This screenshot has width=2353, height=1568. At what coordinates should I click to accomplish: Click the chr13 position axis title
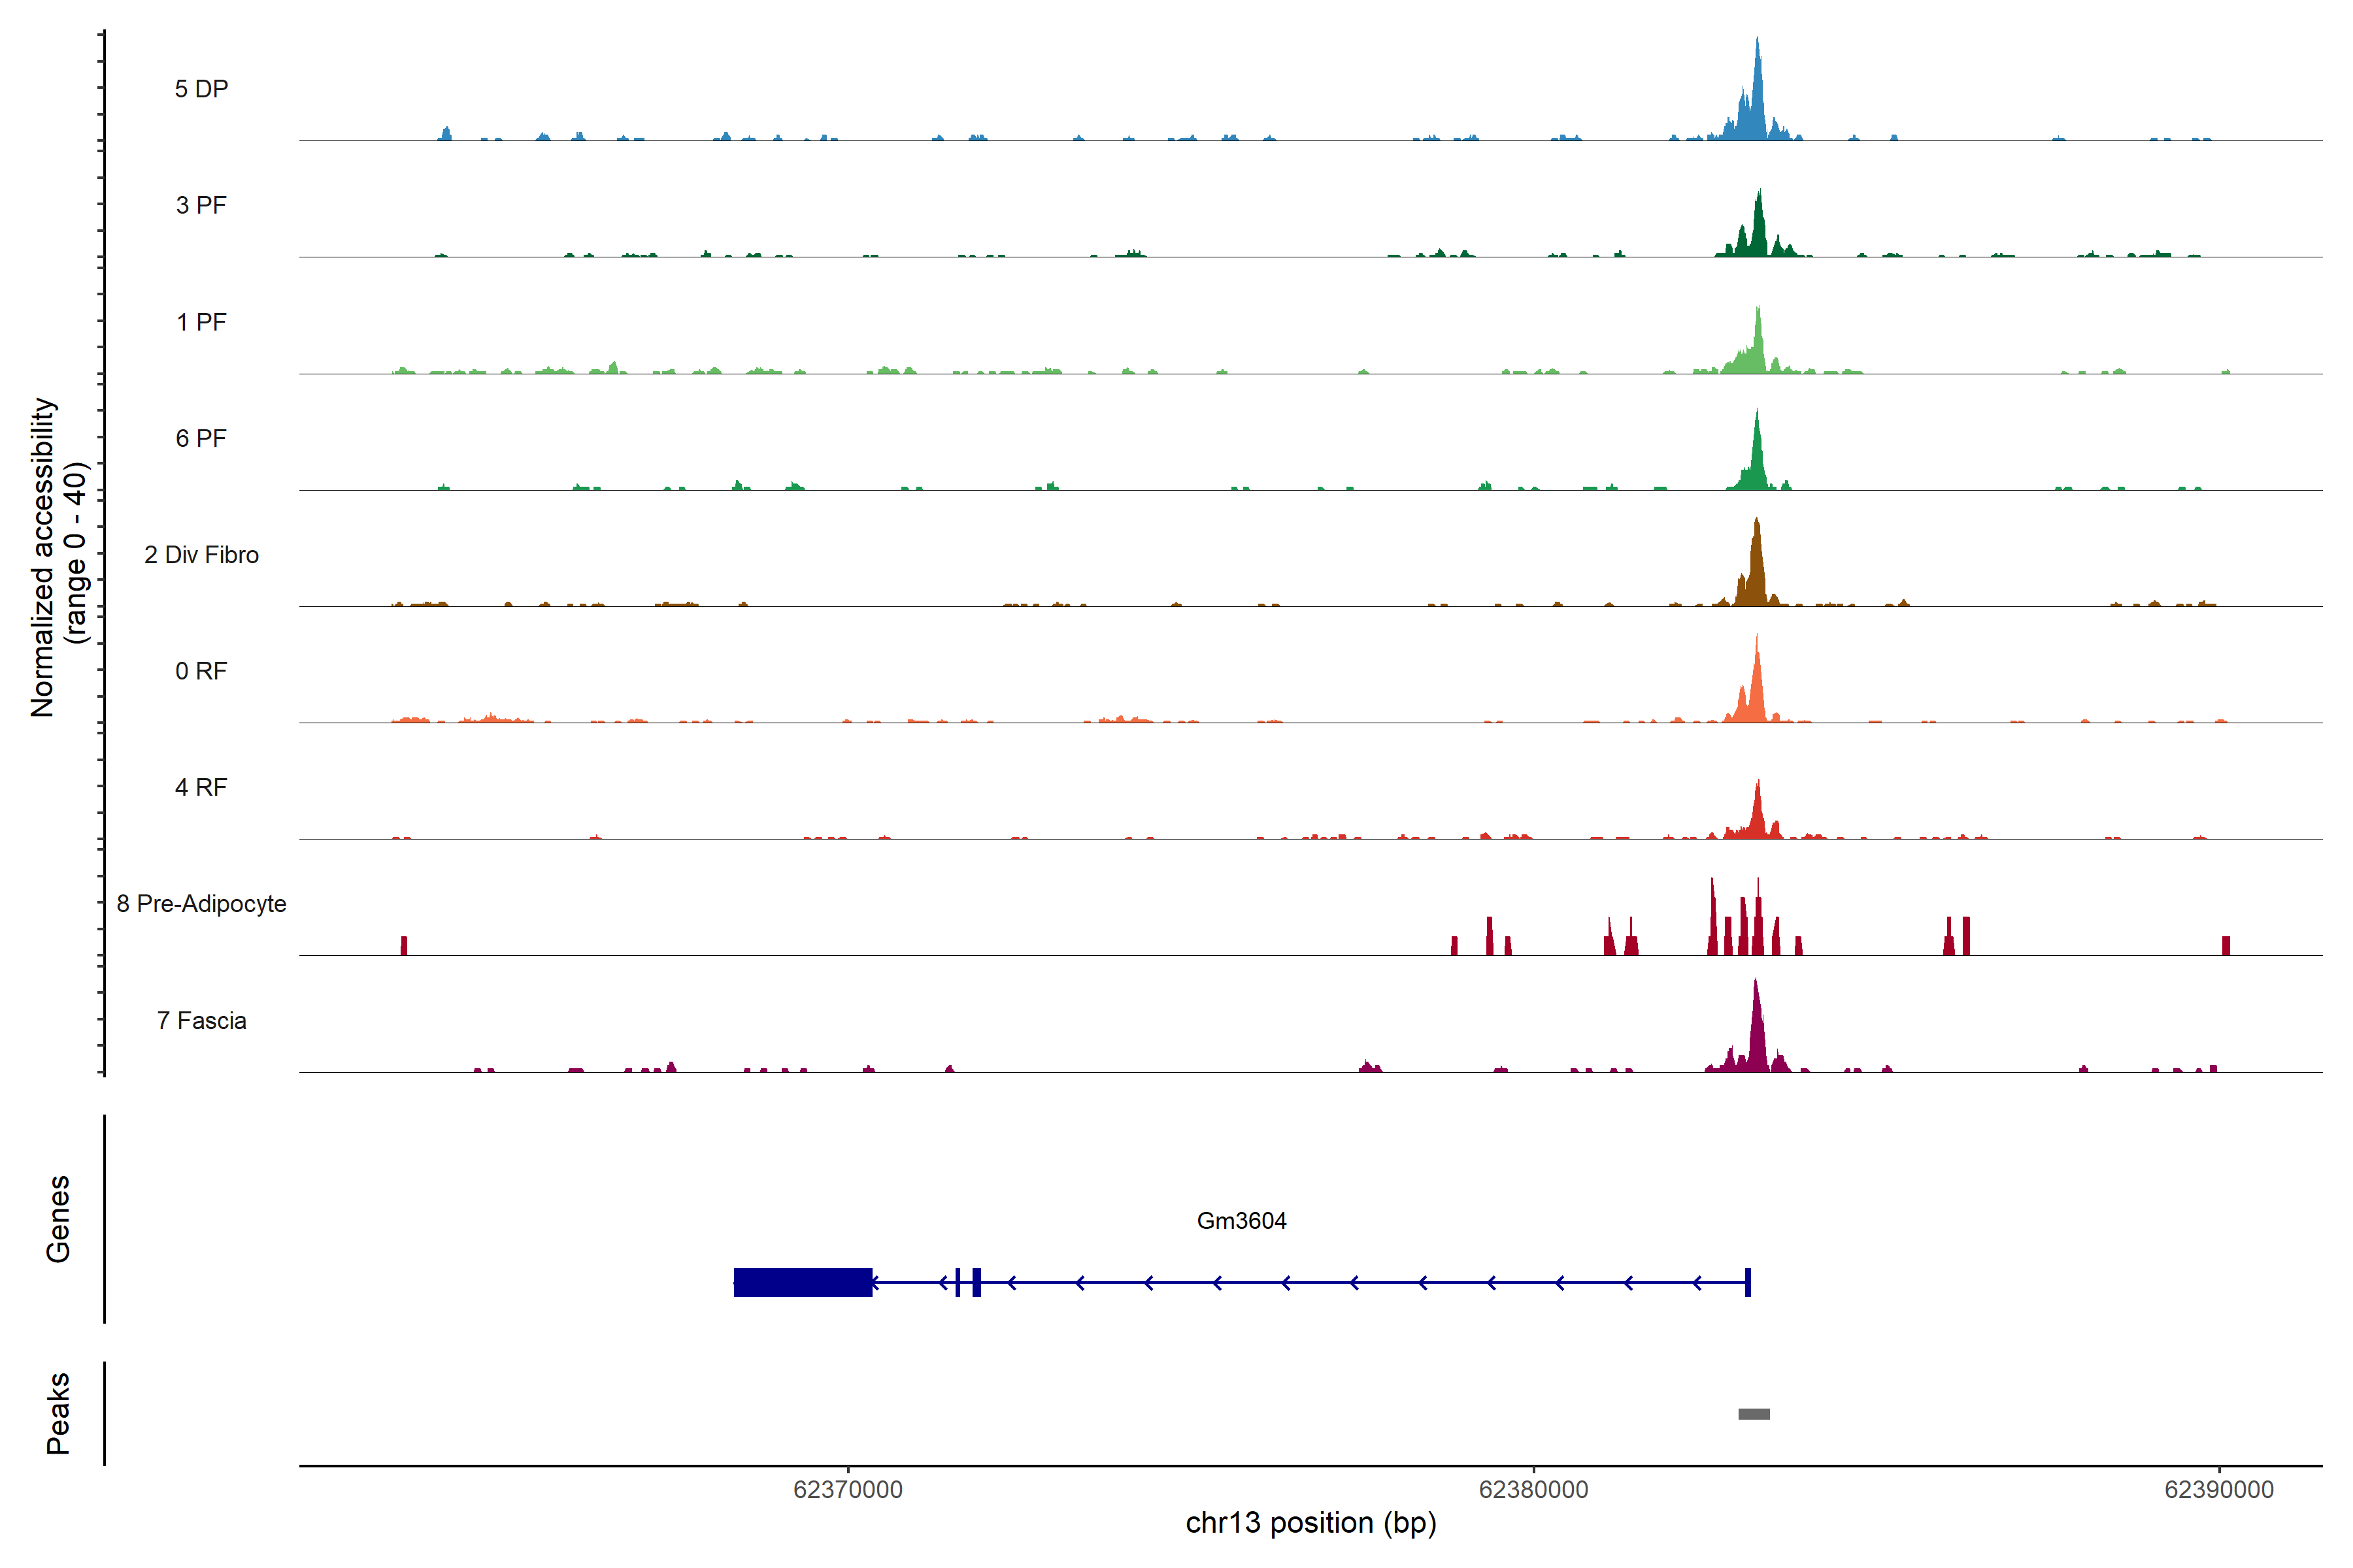point(1310,1523)
